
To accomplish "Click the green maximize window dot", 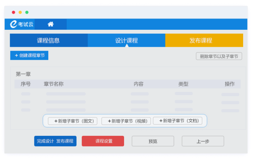I will [x=27, y=12].
